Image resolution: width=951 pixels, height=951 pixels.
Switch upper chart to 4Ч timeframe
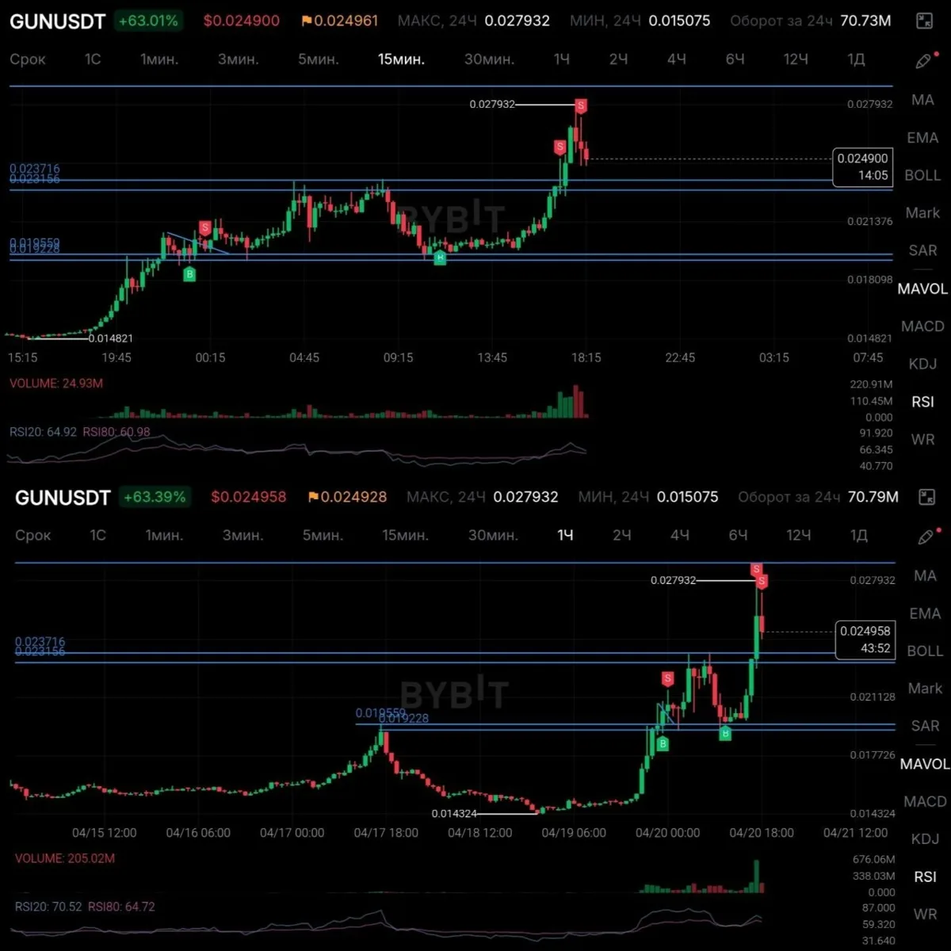(x=677, y=59)
